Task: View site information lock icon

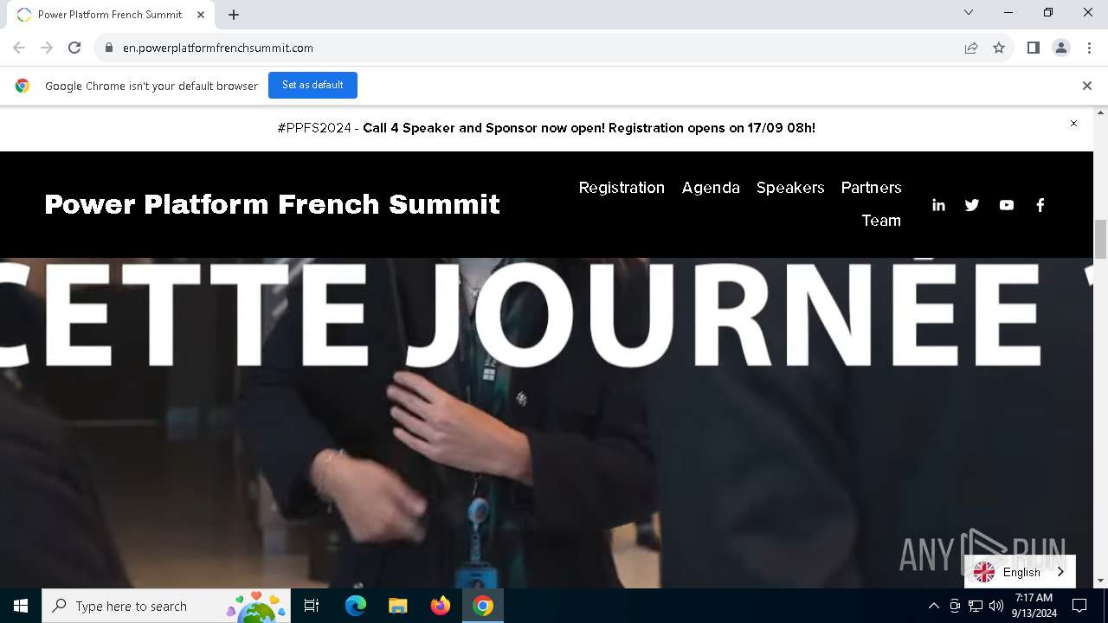Action: coord(109,48)
